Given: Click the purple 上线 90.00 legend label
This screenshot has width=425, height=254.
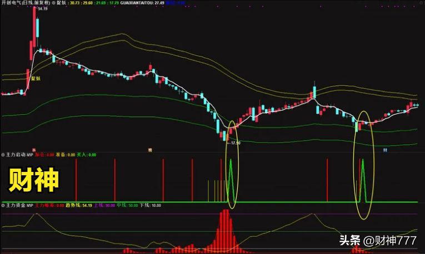Looking at the screenshot, I should pyautogui.click(x=106, y=205).
